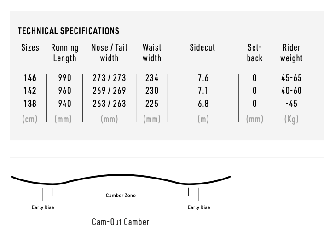Click the 990 running length value
Image resolution: width=335 pixels, height=242 pixels.
click(65, 78)
